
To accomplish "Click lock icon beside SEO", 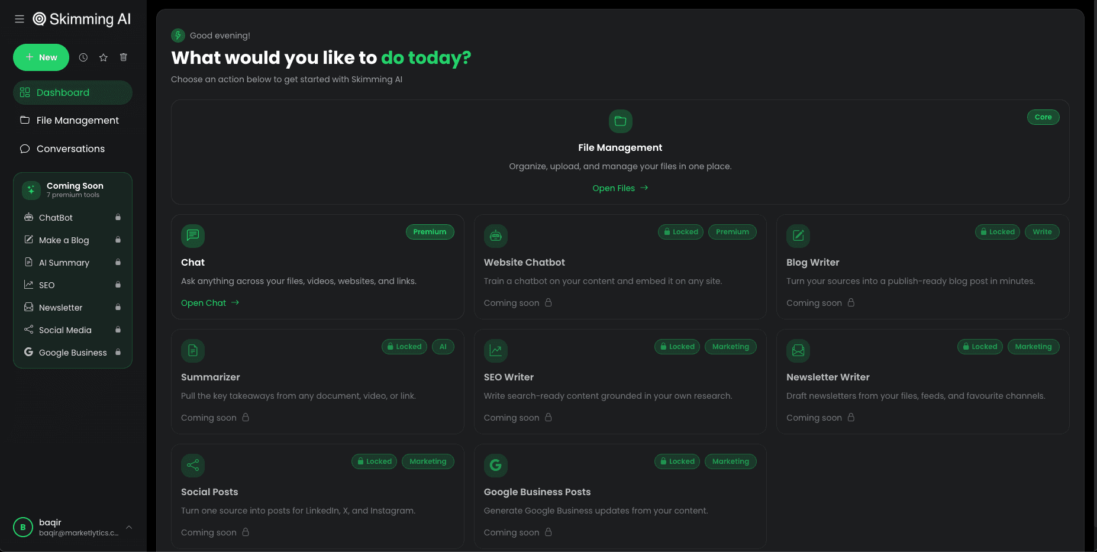I will (118, 285).
